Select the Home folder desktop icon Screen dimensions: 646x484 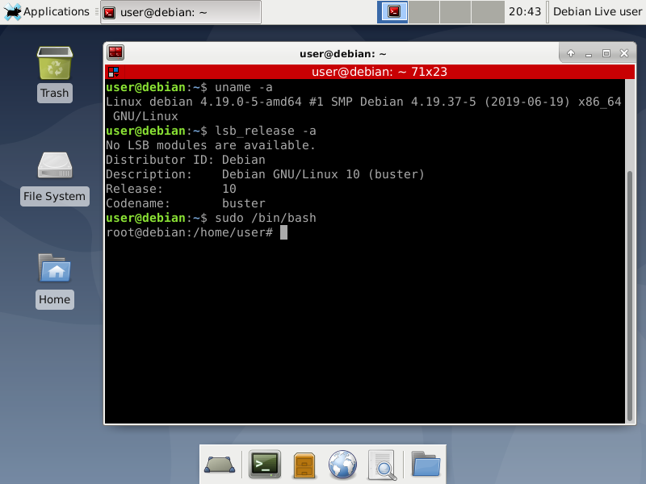click(x=55, y=268)
